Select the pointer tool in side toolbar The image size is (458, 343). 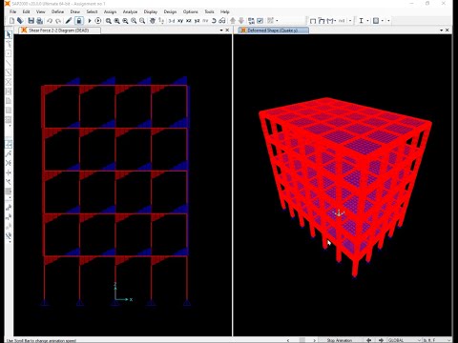(9, 34)
